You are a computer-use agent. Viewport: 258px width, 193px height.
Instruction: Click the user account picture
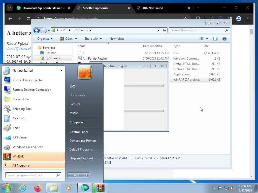[85, 72]
